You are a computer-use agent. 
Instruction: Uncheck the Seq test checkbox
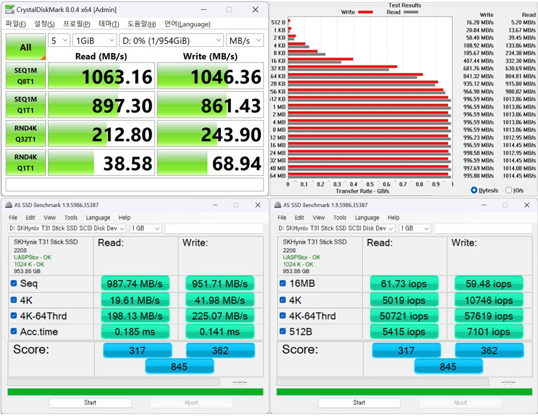[x=14, y=283]
